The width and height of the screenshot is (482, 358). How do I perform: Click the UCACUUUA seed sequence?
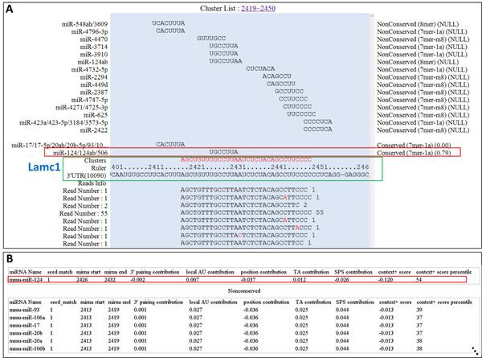point(169,23)
